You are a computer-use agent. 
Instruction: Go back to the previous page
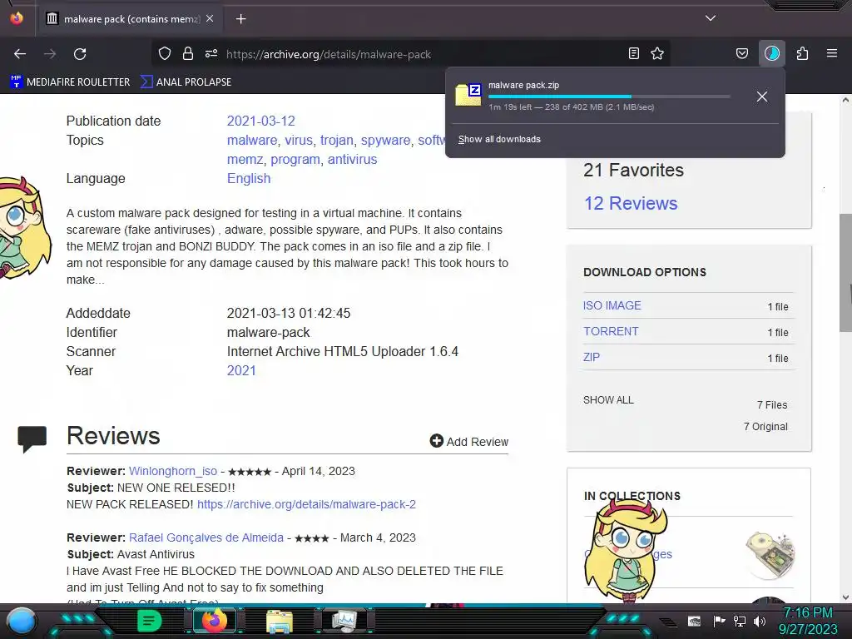pyautogui.click(x=20, y=54)
